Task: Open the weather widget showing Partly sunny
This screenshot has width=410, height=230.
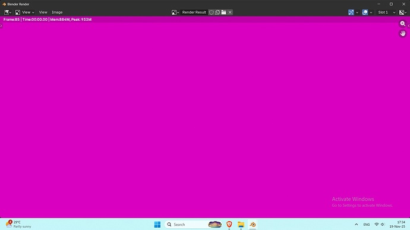Action: tap(18, 224)
